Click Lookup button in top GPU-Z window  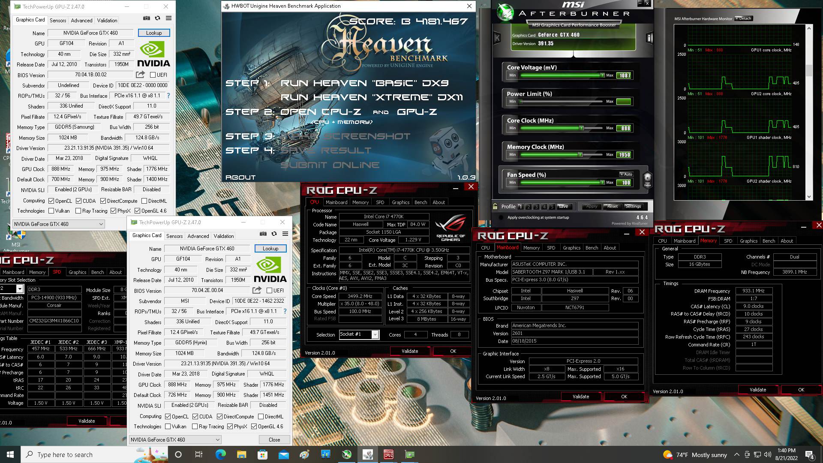click(x=154, y=33)
